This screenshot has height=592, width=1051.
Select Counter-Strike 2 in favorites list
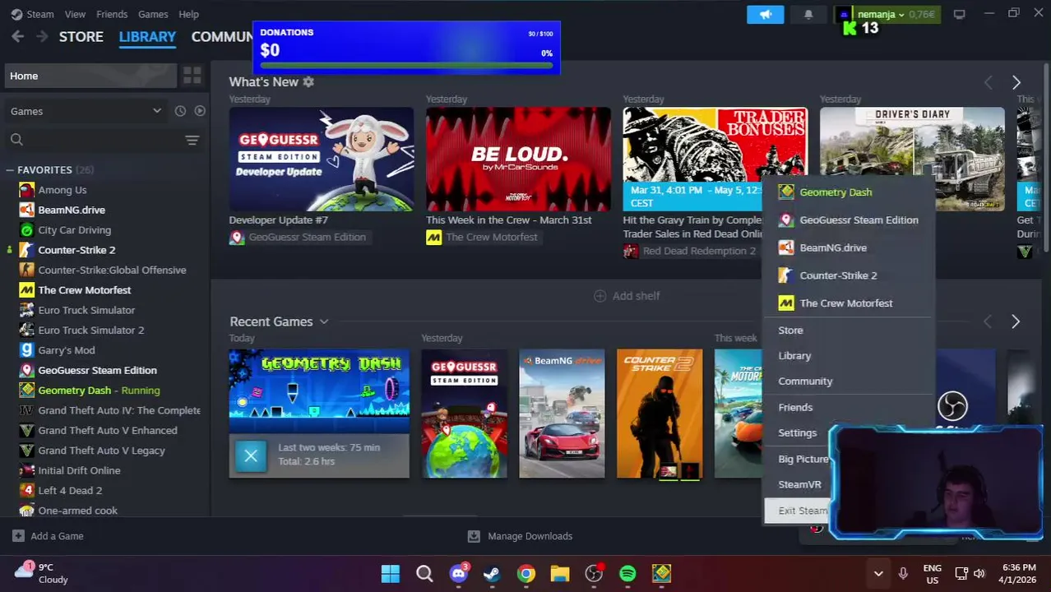[76, 250]
